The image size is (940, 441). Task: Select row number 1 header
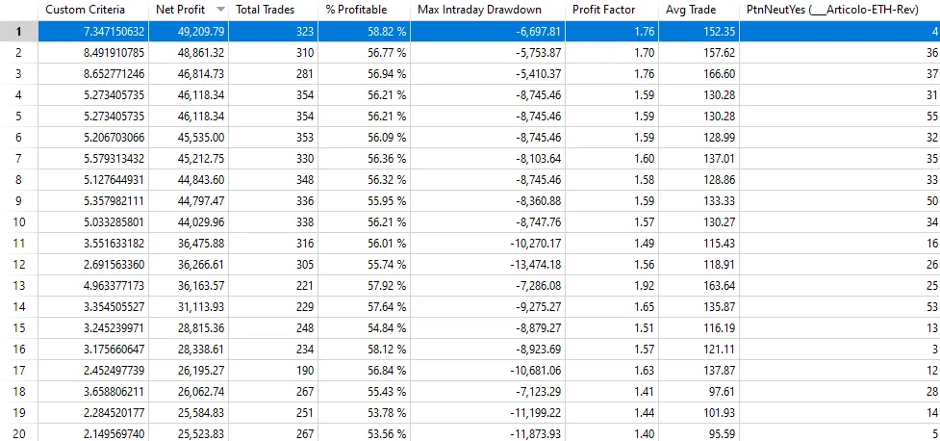pos(18,31)
